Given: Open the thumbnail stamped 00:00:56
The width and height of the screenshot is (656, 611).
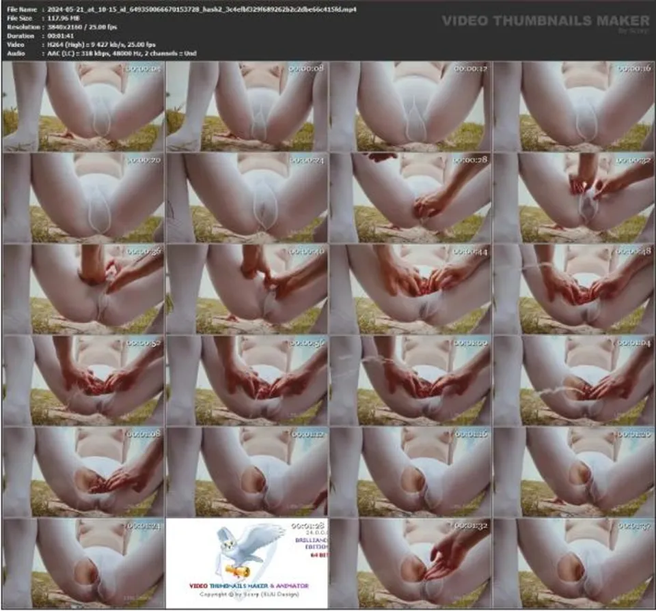Looking at the screenshot, I should (x=247, y=381).
